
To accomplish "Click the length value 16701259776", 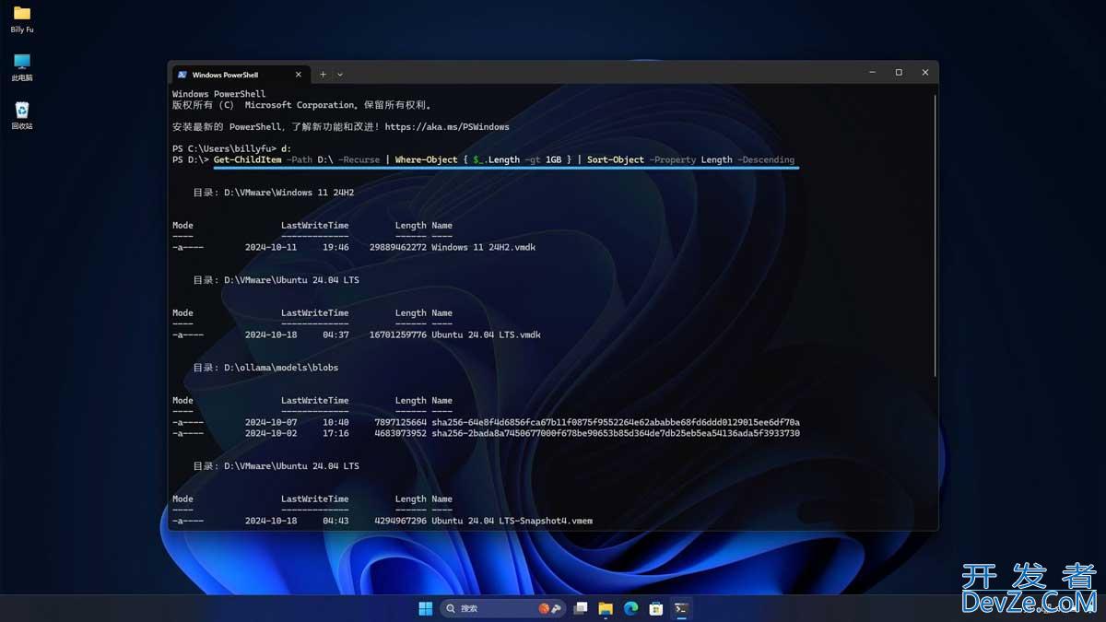I will coord(398,335).
